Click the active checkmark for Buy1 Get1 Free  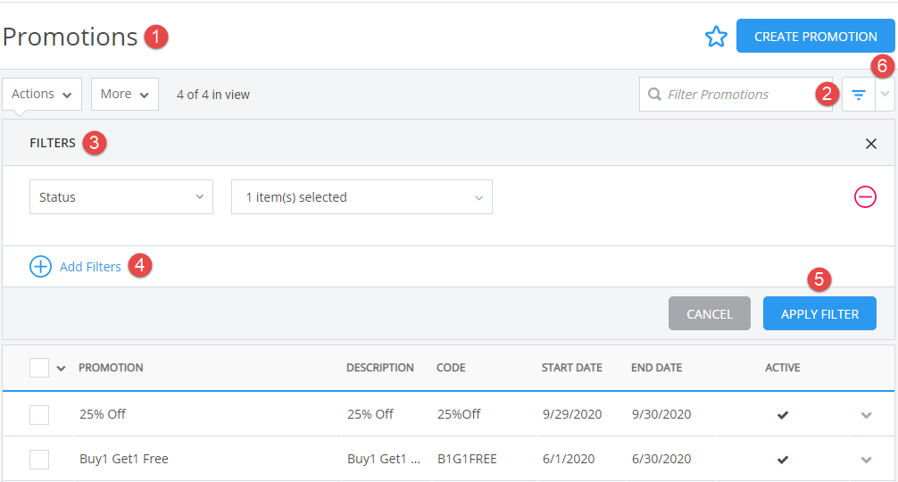click(782, 459)
